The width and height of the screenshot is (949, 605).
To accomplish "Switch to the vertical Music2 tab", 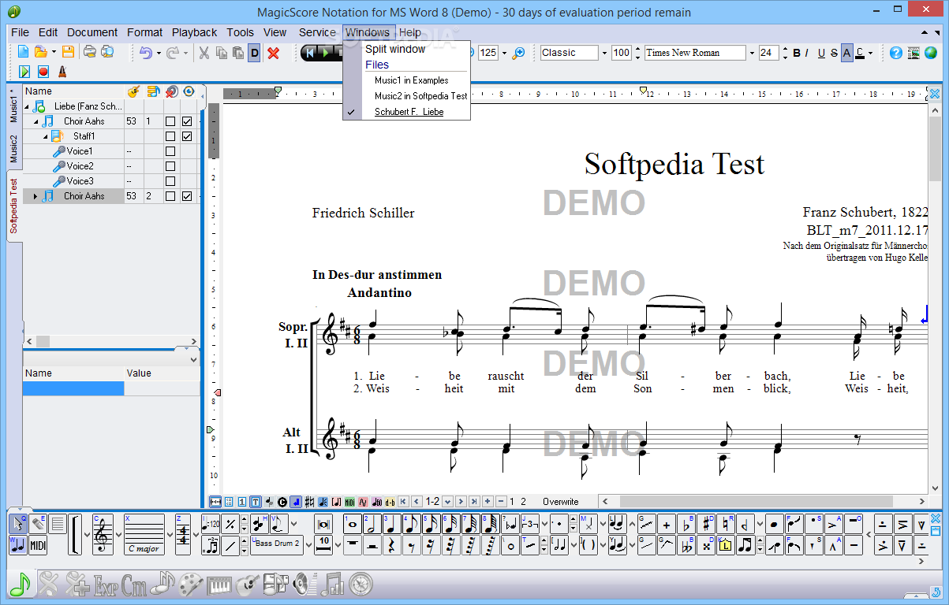I will pyautogui.click(x=13, y=148).
